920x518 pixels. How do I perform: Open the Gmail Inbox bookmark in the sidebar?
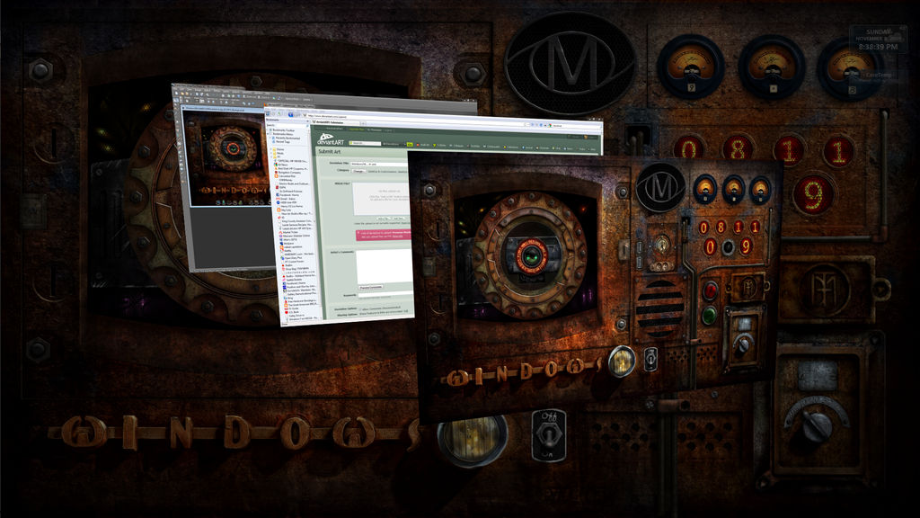click(x=285, y=199)
